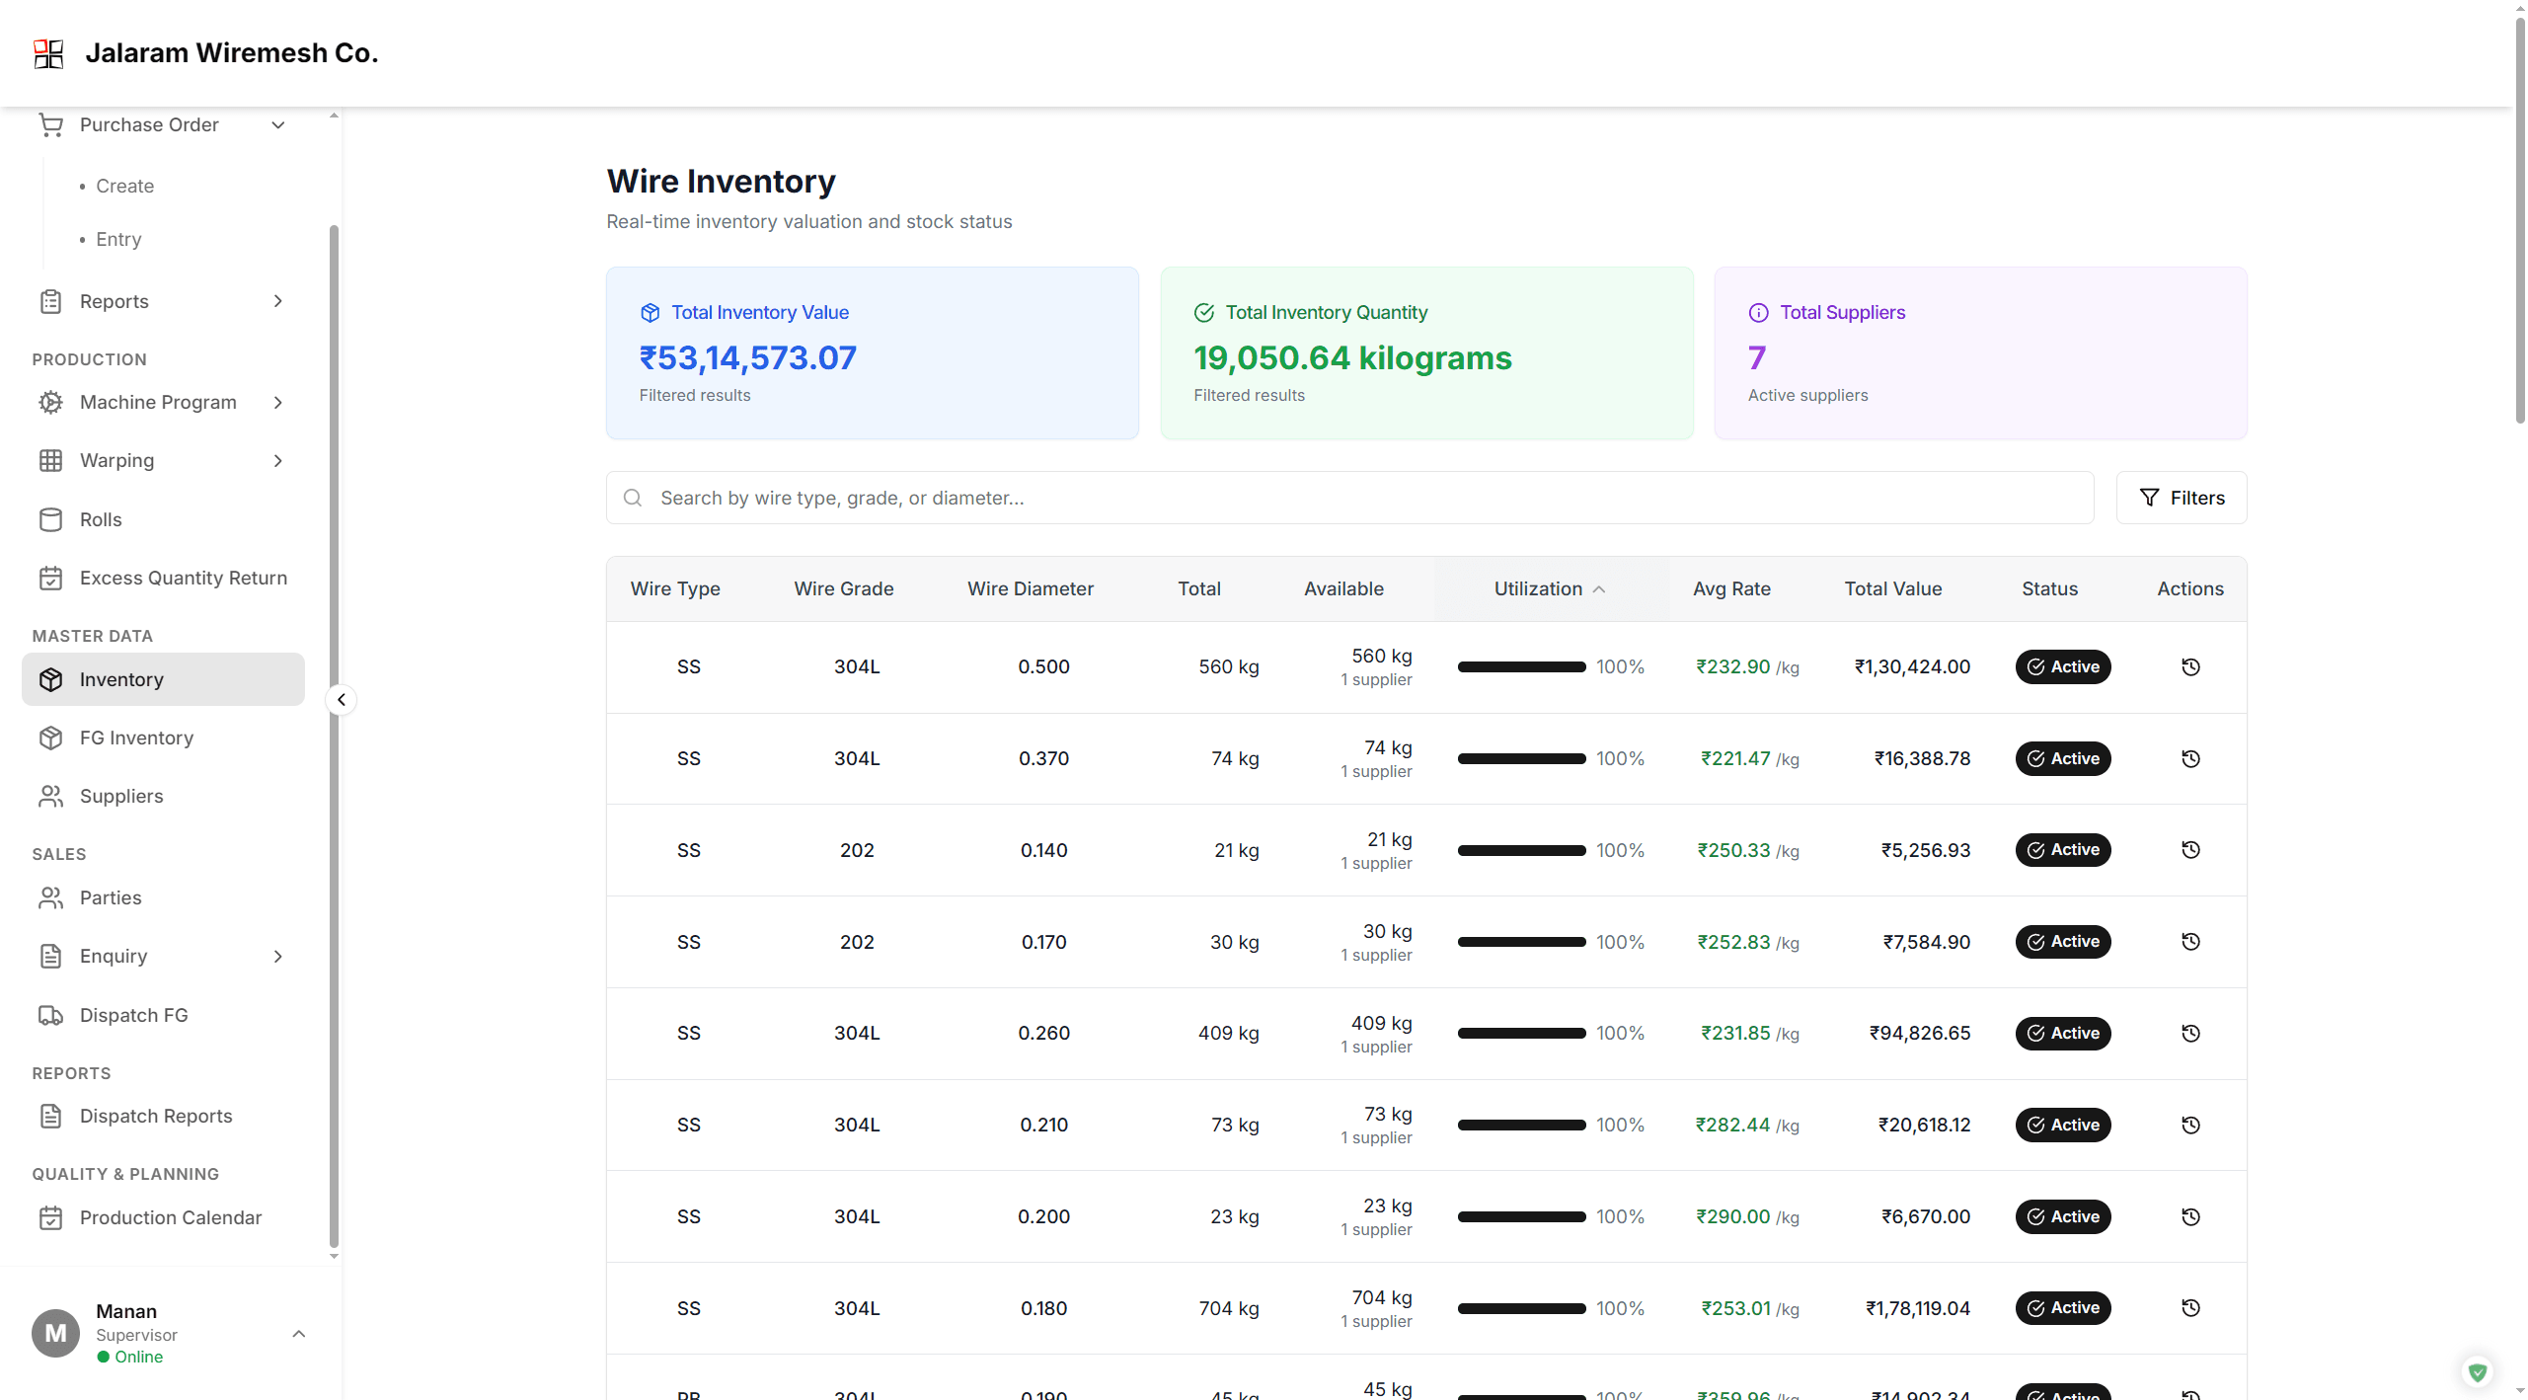The height and width of the screenshot is (1400, 2528).
Task: Open history for the SS 304L 0.500 row
Action: pos(2189,667)
